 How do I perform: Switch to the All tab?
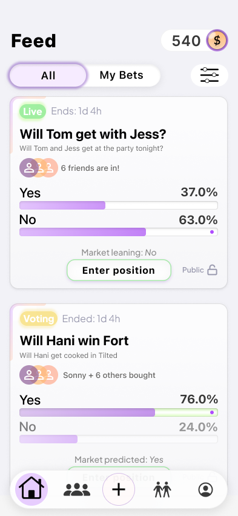click(x=48, y=75)
